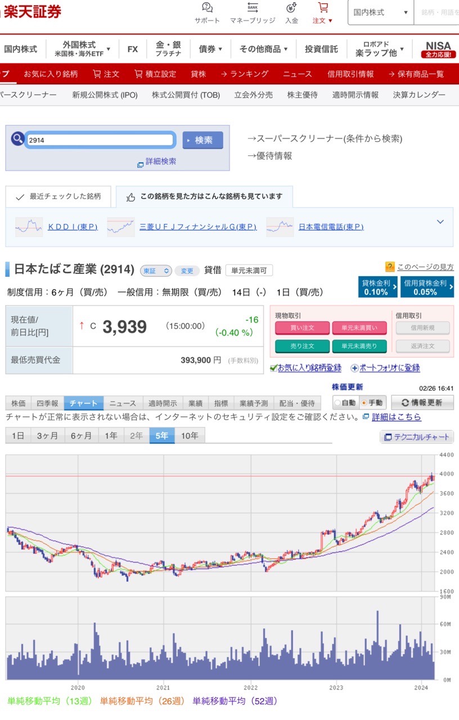Click the cart icon beside 積立設定

pyautogui.click(x=138, y=74)
